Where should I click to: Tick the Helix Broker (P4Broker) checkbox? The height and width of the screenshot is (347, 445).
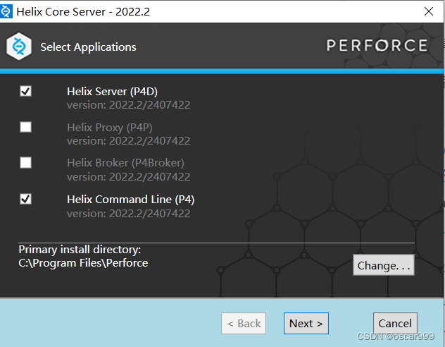25,163
